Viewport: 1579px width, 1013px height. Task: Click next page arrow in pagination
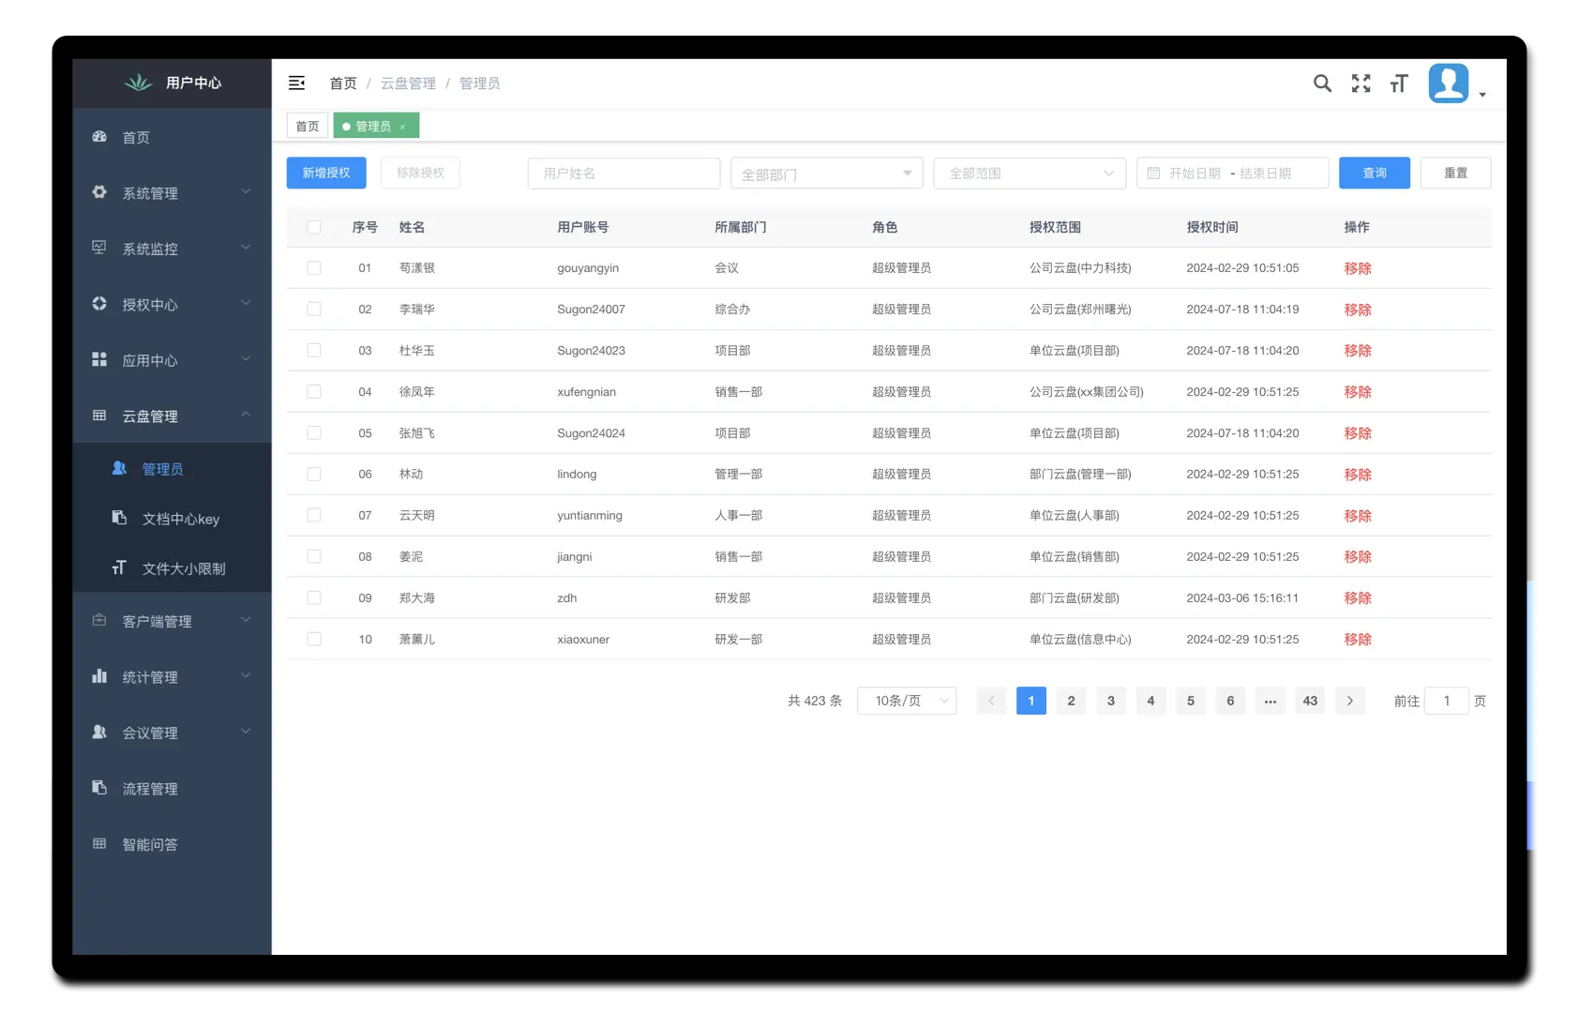click(1350, 701)
